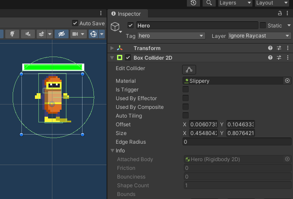Enable the Used By Composite checkbox
293x199 pixels.
pyautogui.click(x=186, y=107)
